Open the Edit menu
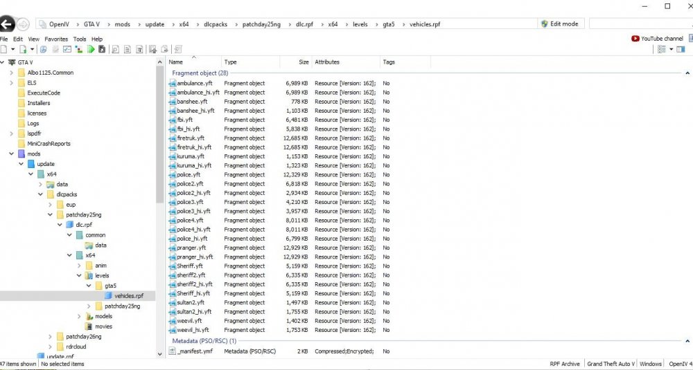Image resolution: width=693 pixels, height=370 pixels. point(18,39)
